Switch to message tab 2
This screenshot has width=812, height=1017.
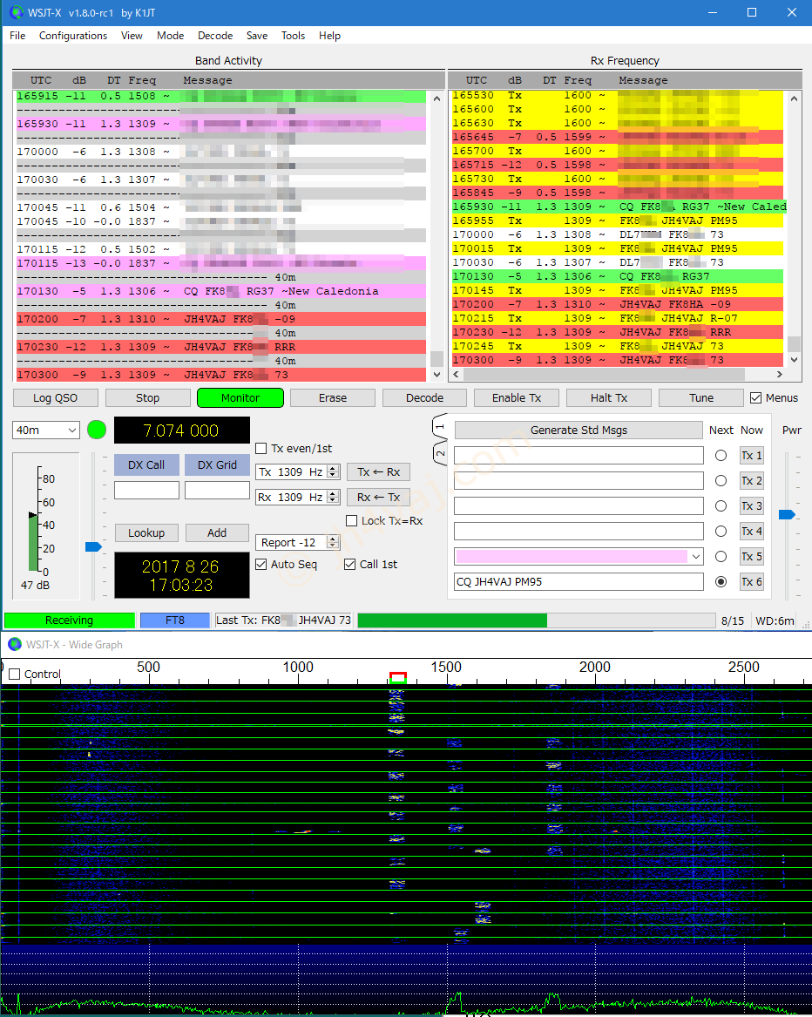pos(440,453)
